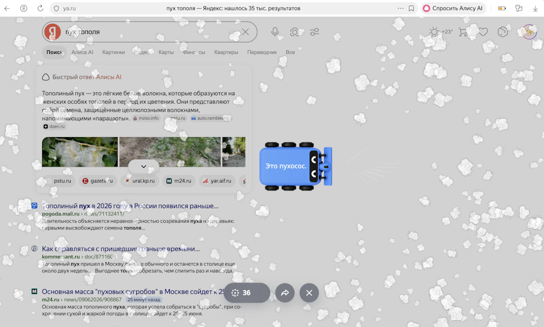The width and height of the screenshot is (544, 327).
Task: Open image search by camera
Action: coord(294,32)
